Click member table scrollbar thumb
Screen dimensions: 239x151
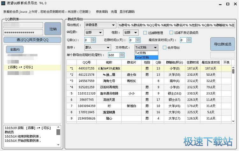pos(233,71)
